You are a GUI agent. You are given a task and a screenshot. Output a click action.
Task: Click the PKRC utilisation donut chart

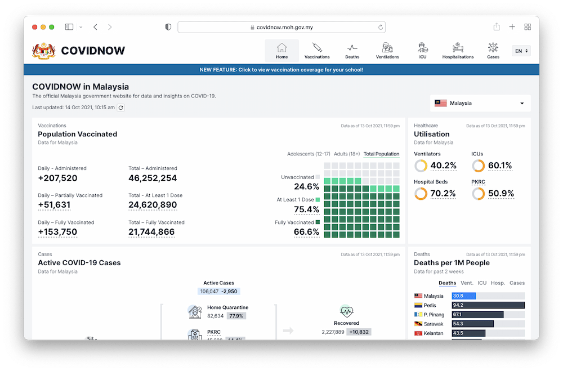point(478,194)
